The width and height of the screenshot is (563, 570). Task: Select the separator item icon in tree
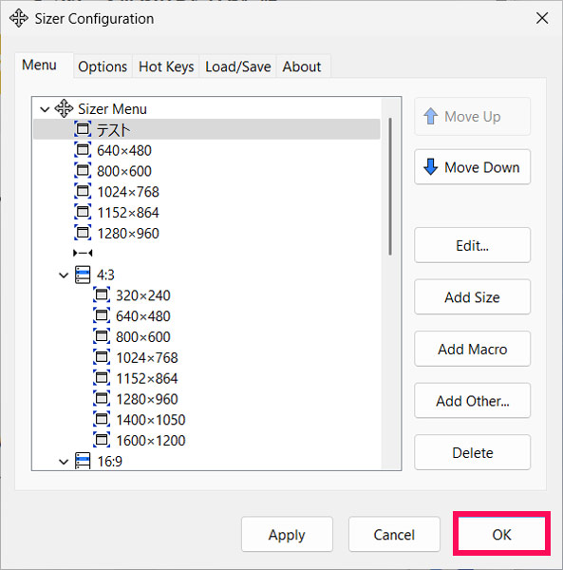[83, 253]
